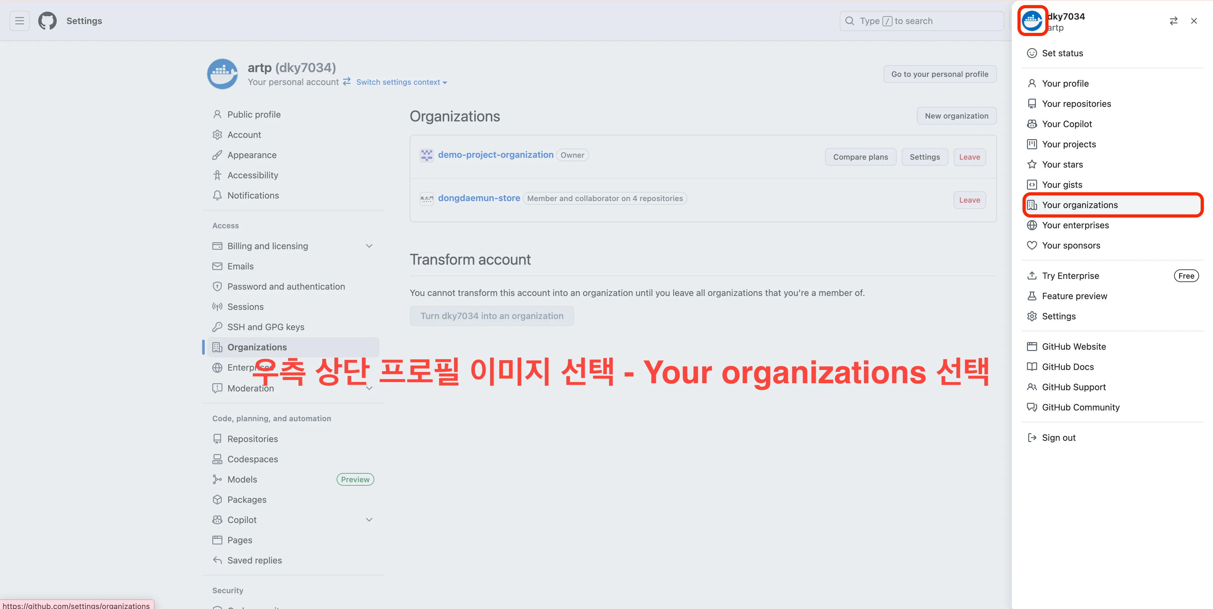Image resolution: width=1213 pixels, height=609 pixels.
Task: Expand Billing and licensing section
Action: coord(369,246)
